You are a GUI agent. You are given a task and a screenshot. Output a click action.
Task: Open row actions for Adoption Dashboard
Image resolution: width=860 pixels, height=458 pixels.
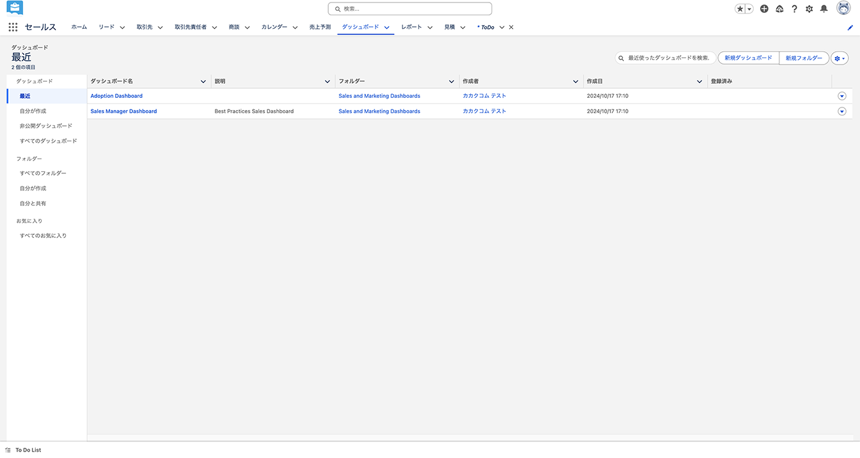841,96
